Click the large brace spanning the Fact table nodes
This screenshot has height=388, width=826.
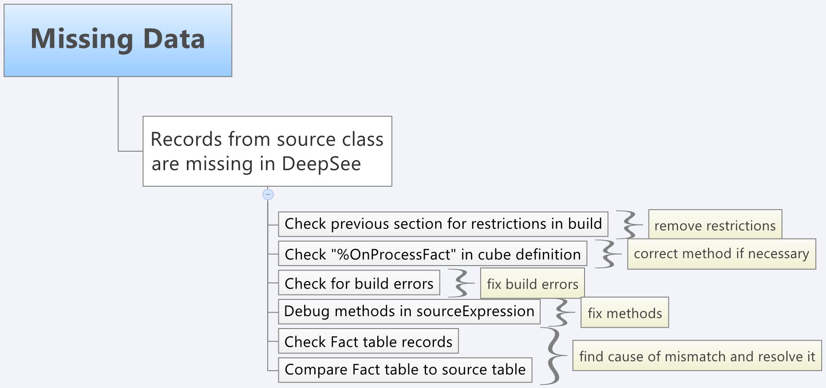tap(553, 356)
